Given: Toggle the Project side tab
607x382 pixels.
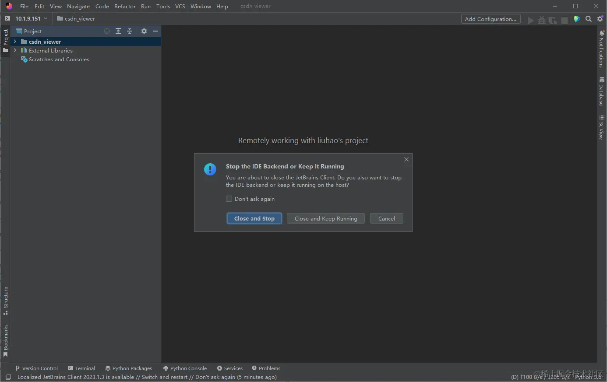Looking at the screenshot, I should click(x=5, y=41).
